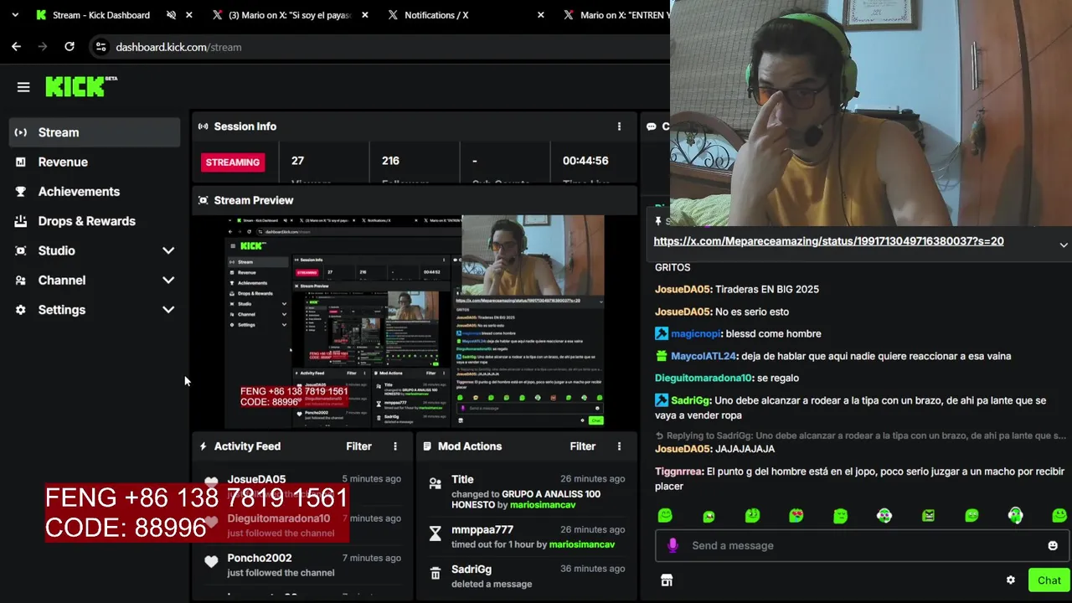Open the Mod Actions Filter dropdown
Screen dimensions: 1072x603
click(582, 446)
